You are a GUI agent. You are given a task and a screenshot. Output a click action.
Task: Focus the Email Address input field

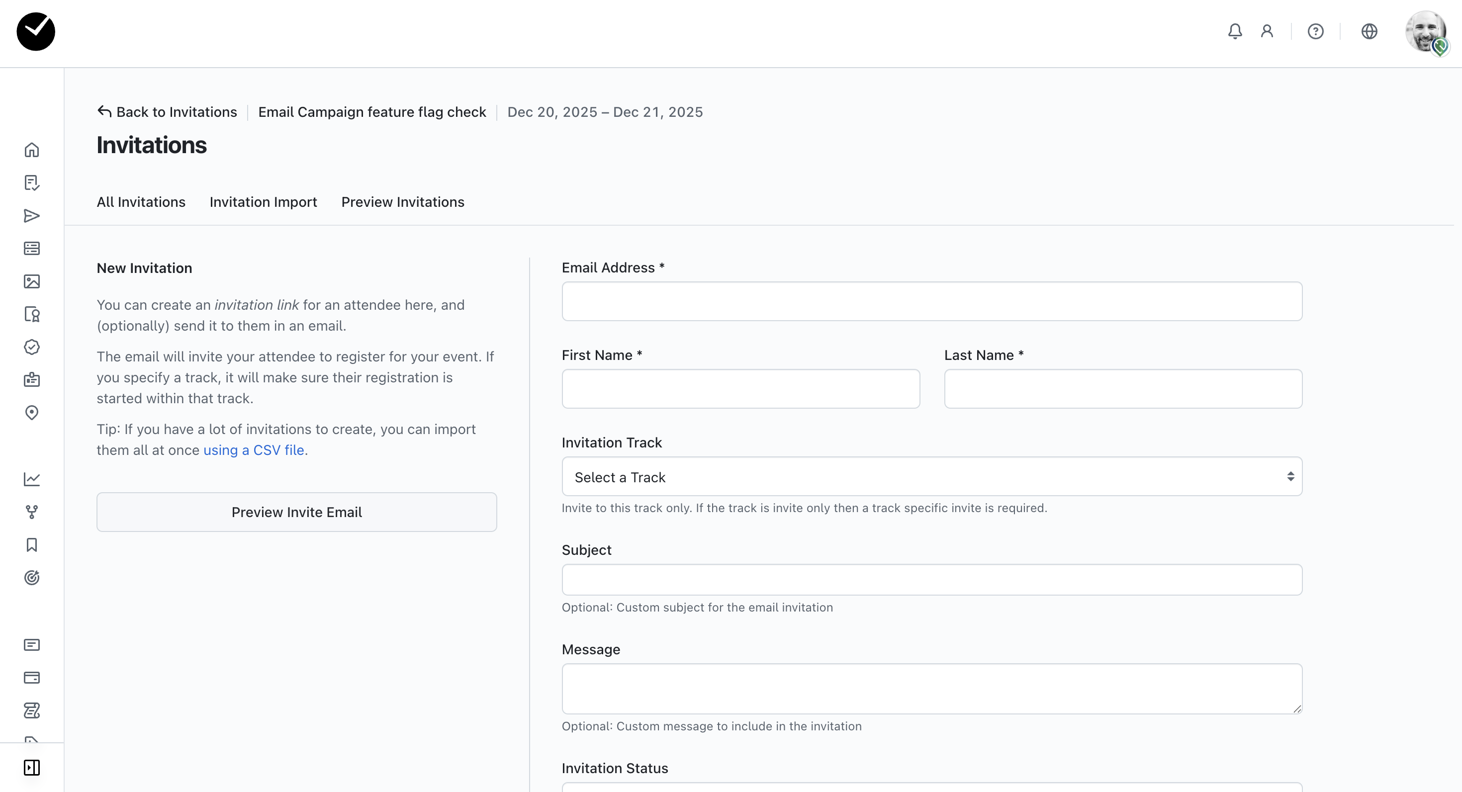[x=931, y=301]
